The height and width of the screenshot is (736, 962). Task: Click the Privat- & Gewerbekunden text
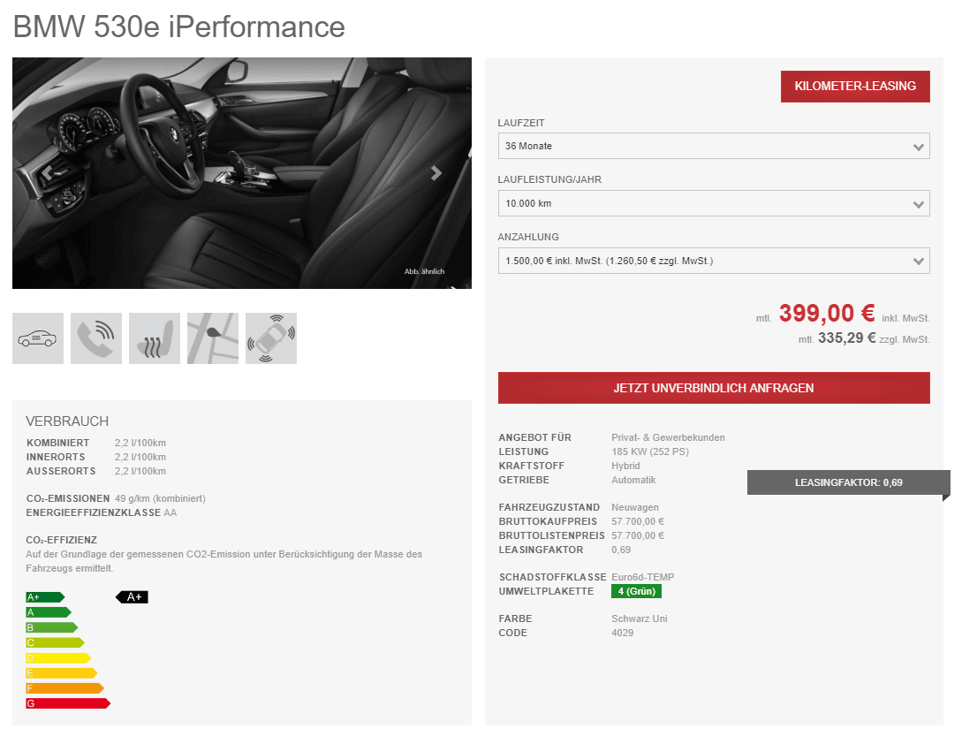(x=668, y=437)
